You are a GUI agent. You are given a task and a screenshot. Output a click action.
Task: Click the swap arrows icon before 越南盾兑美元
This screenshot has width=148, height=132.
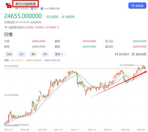point(6,27)
